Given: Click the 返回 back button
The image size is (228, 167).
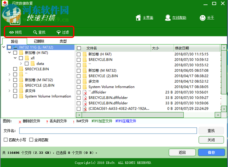Looking at the screenshot, I should click(x=182, y=153).
